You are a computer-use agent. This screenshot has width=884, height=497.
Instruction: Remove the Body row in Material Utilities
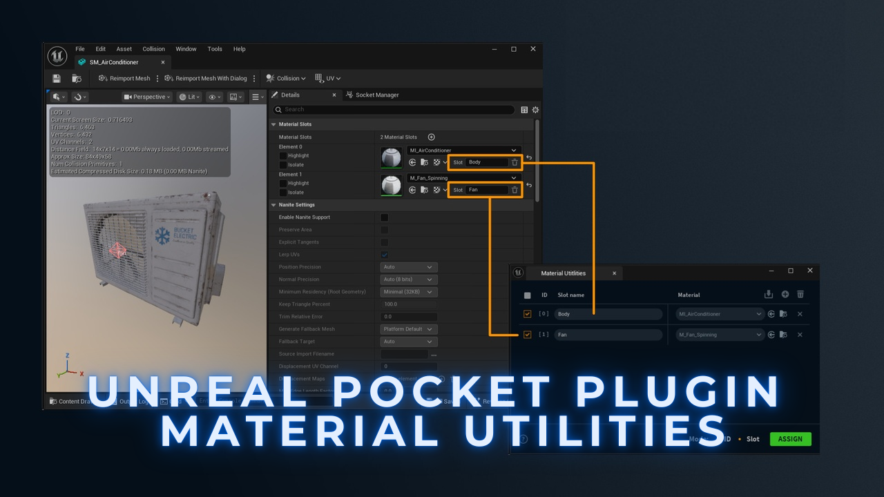click(800, 314)
